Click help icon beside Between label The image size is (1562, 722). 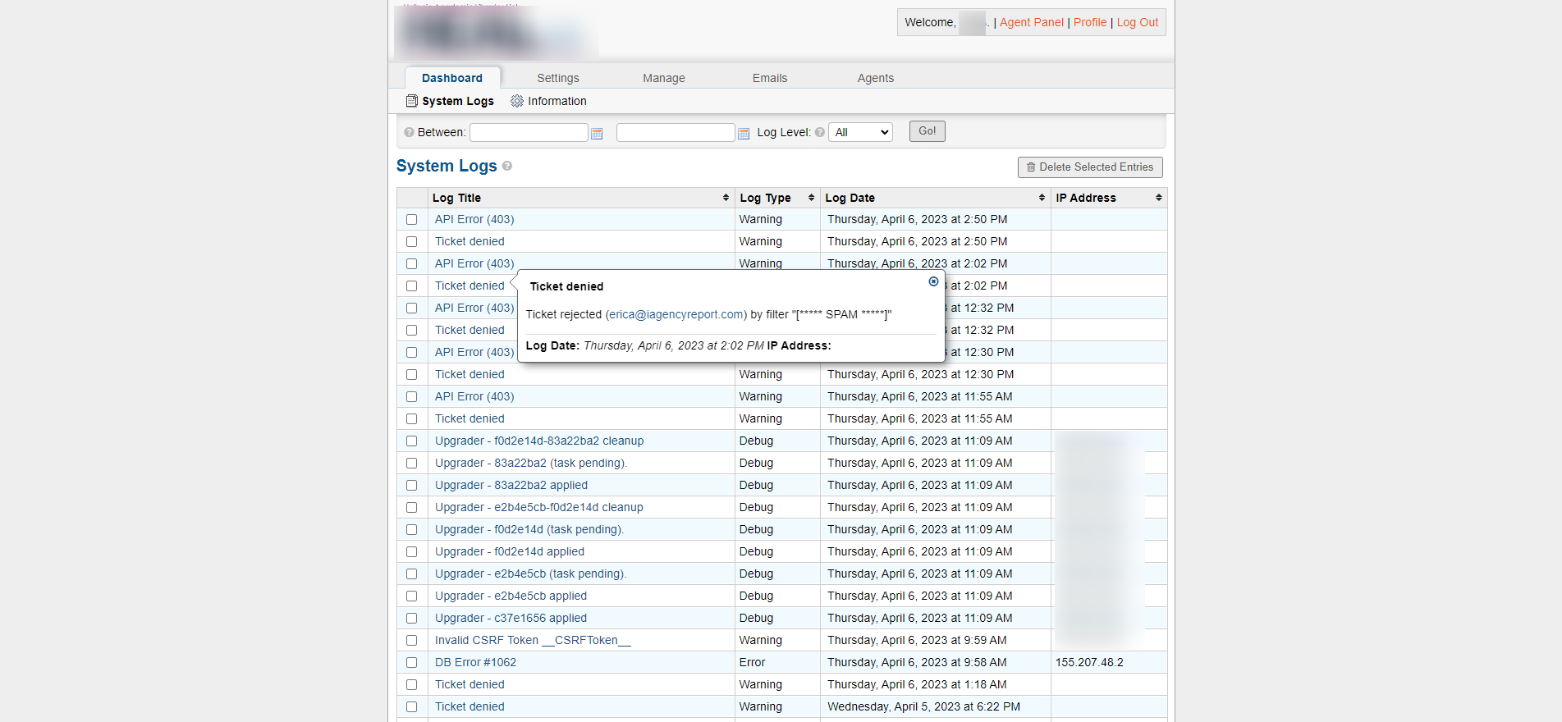click(x=409, y=132)
